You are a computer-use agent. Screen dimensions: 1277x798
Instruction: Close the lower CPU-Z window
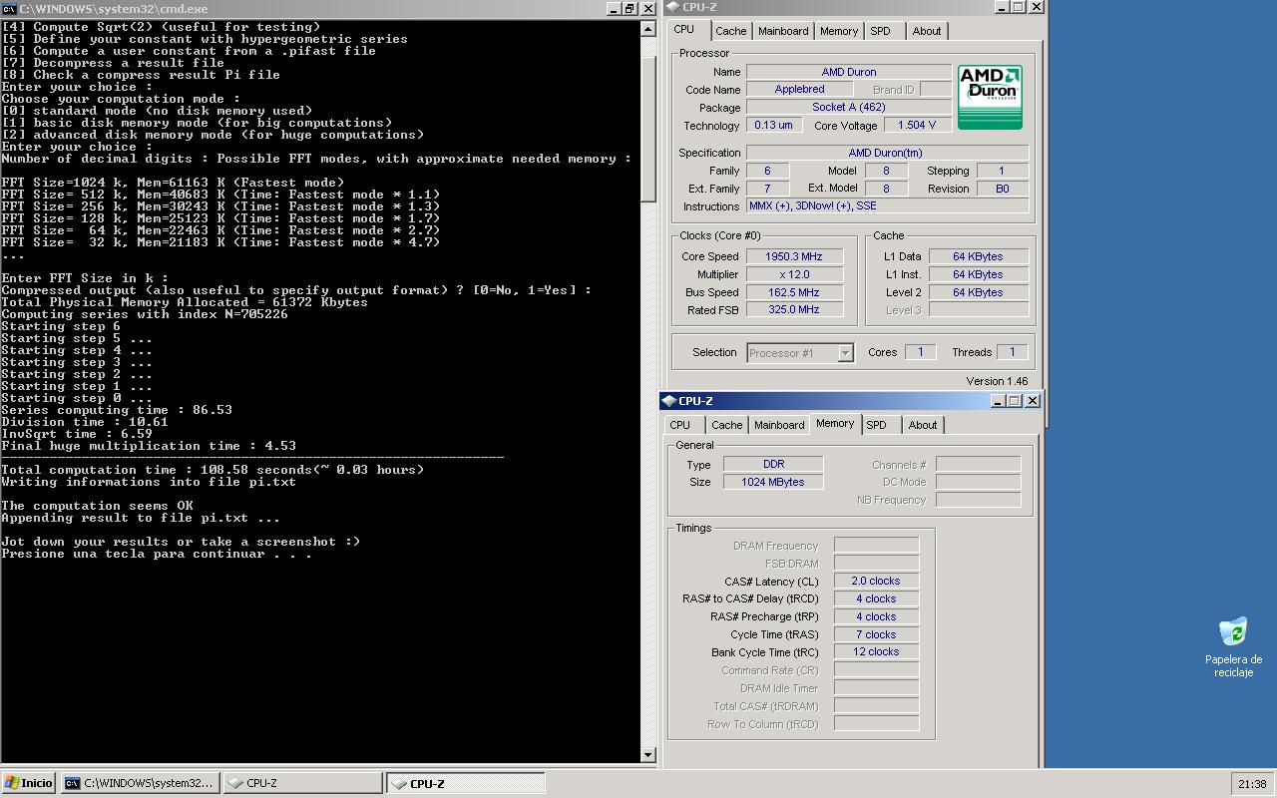(1033, 400)
